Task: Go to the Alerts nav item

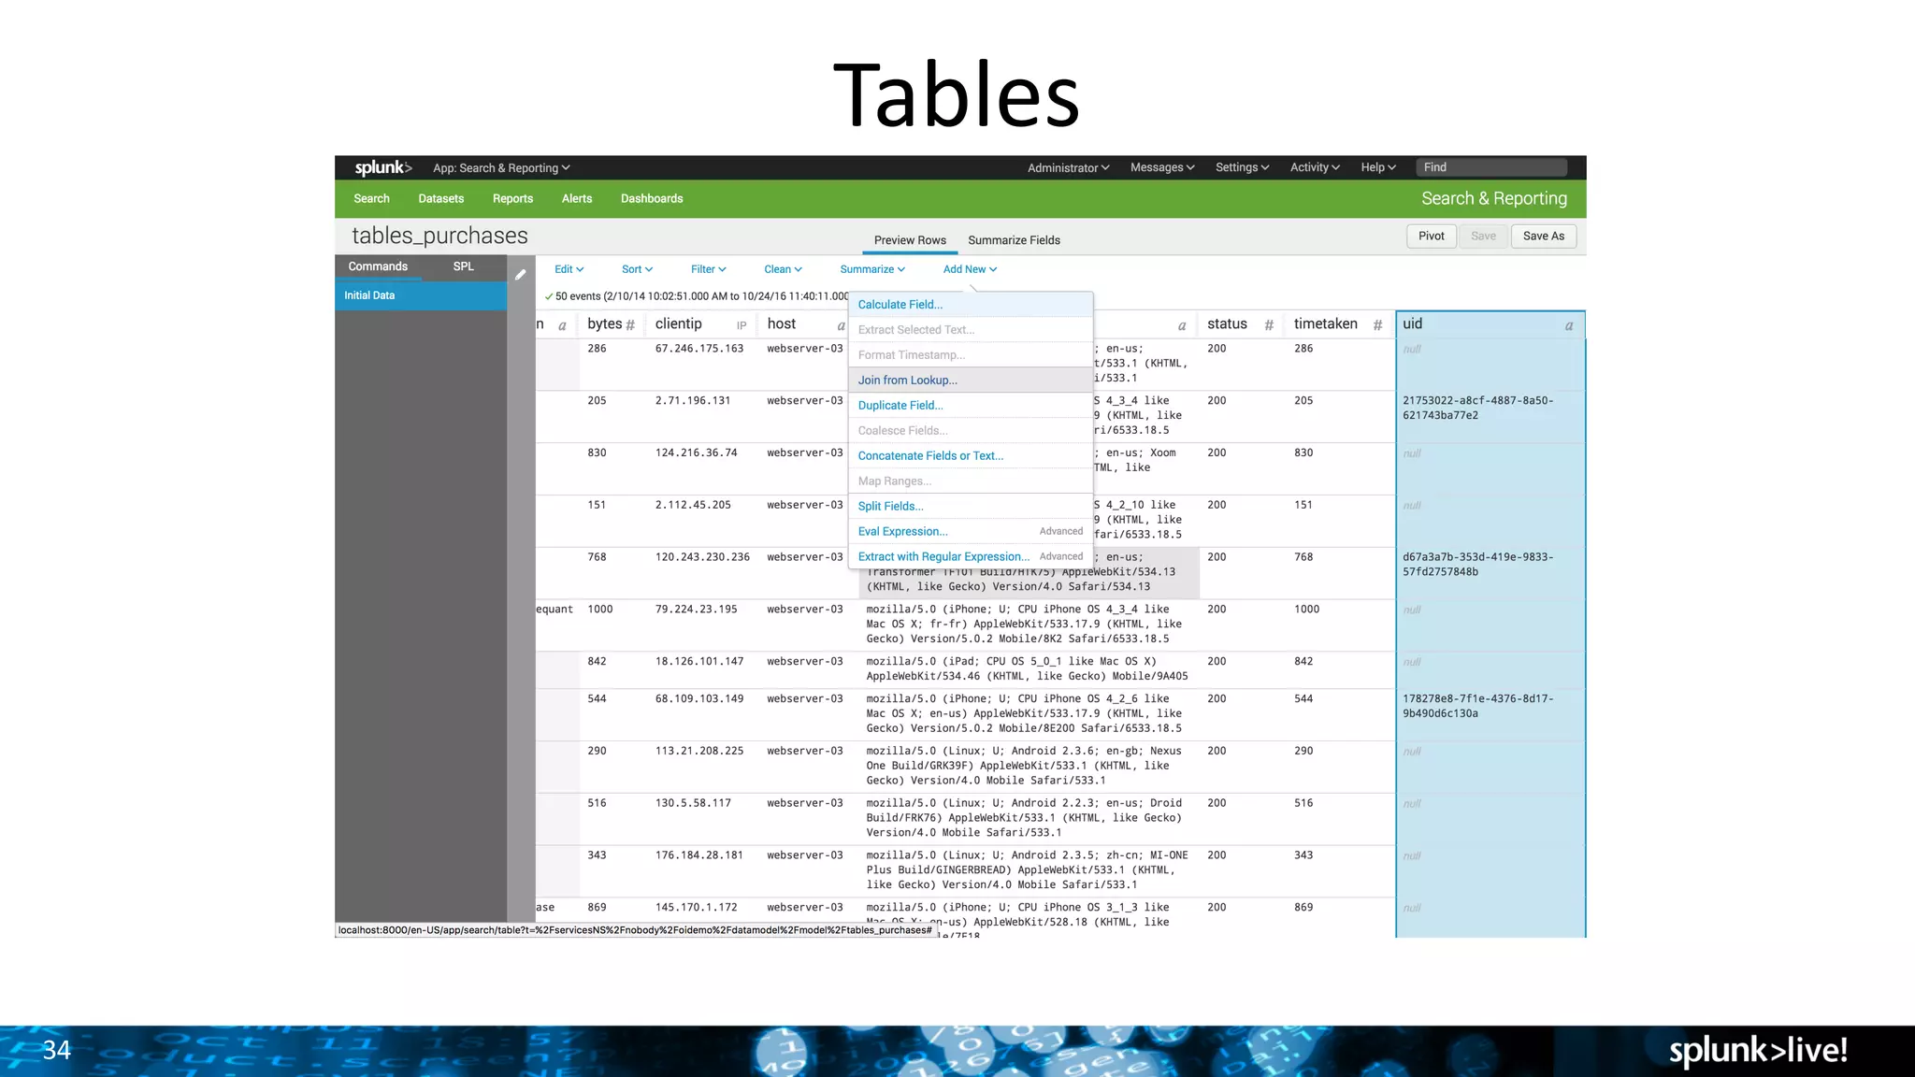Action: (577, 198)
